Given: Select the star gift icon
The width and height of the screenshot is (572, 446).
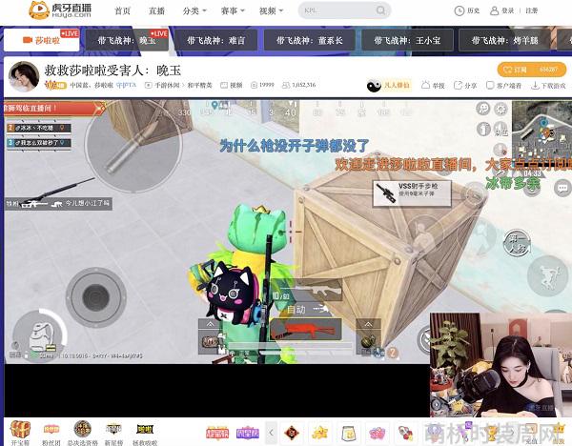Looking at the screenshot, I should [320, 433].
